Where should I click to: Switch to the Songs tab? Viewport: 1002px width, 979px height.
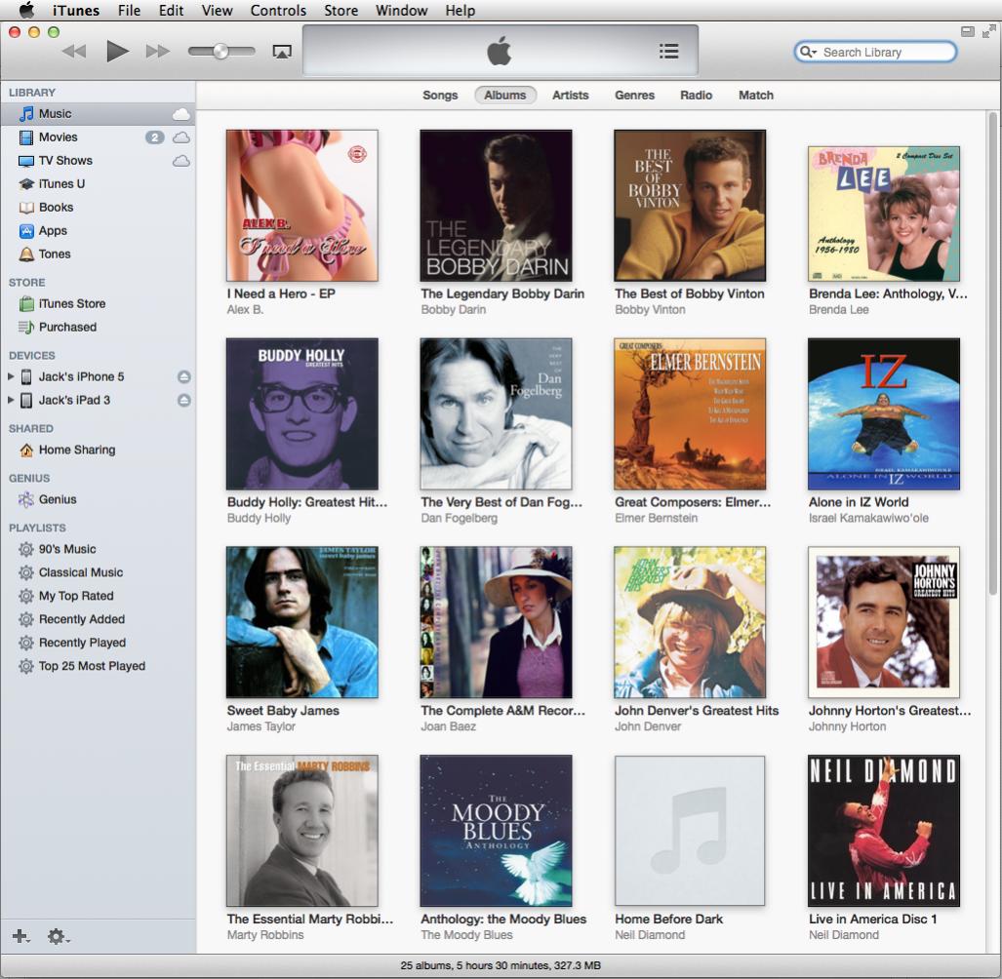coord(440,96)
